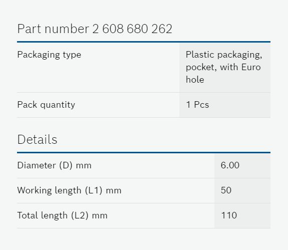
Task: Click the blue divider under Part number
Action: coord(144,42)
